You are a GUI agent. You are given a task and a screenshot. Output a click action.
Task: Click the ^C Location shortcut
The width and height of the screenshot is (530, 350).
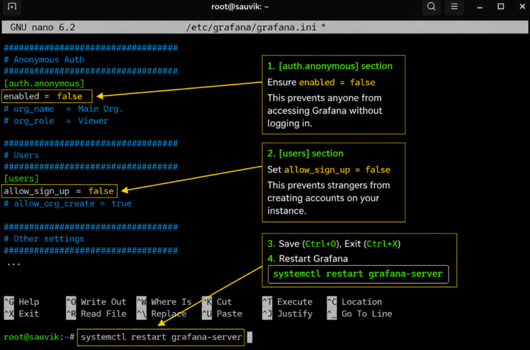tap(354, 302)
